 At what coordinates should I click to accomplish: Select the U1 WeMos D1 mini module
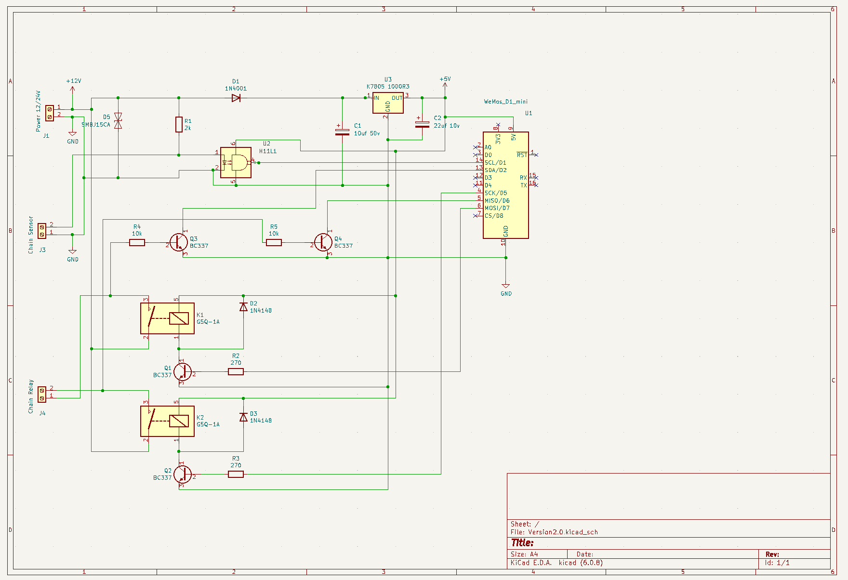tap(506, 185)
